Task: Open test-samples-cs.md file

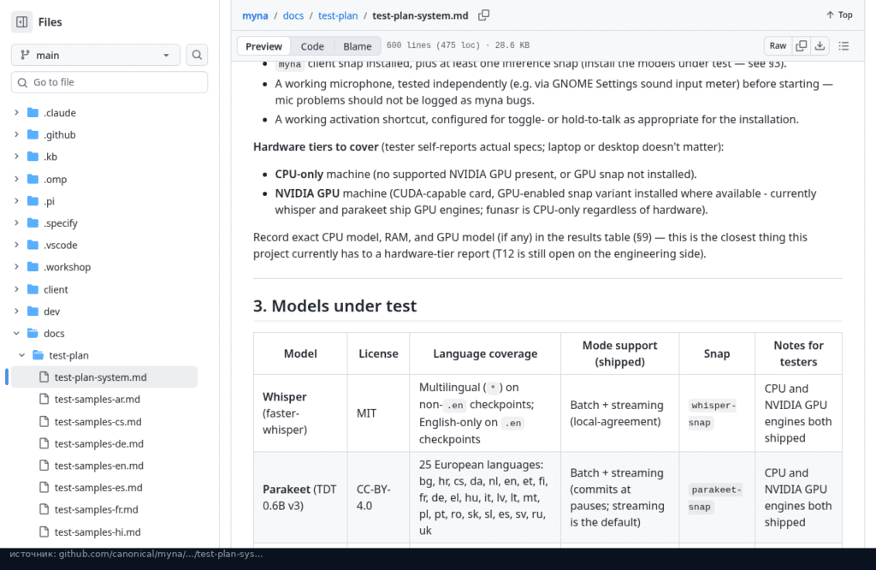Action: tap(98, 421)
